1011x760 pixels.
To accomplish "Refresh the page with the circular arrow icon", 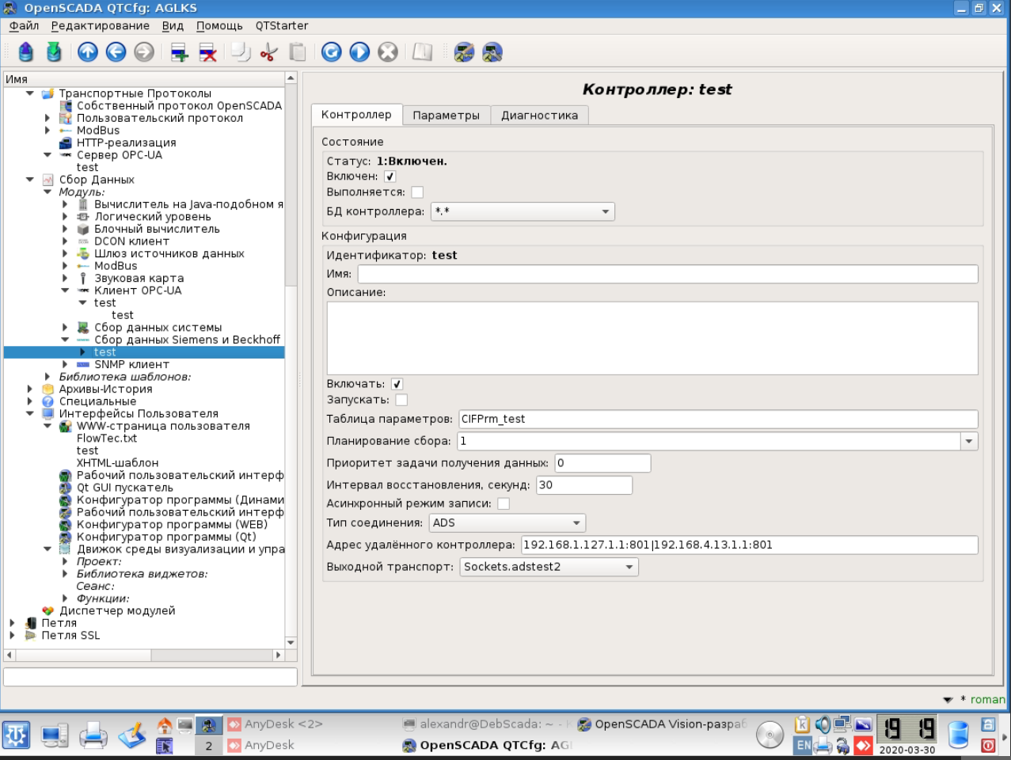I will [x=332, y=52].
